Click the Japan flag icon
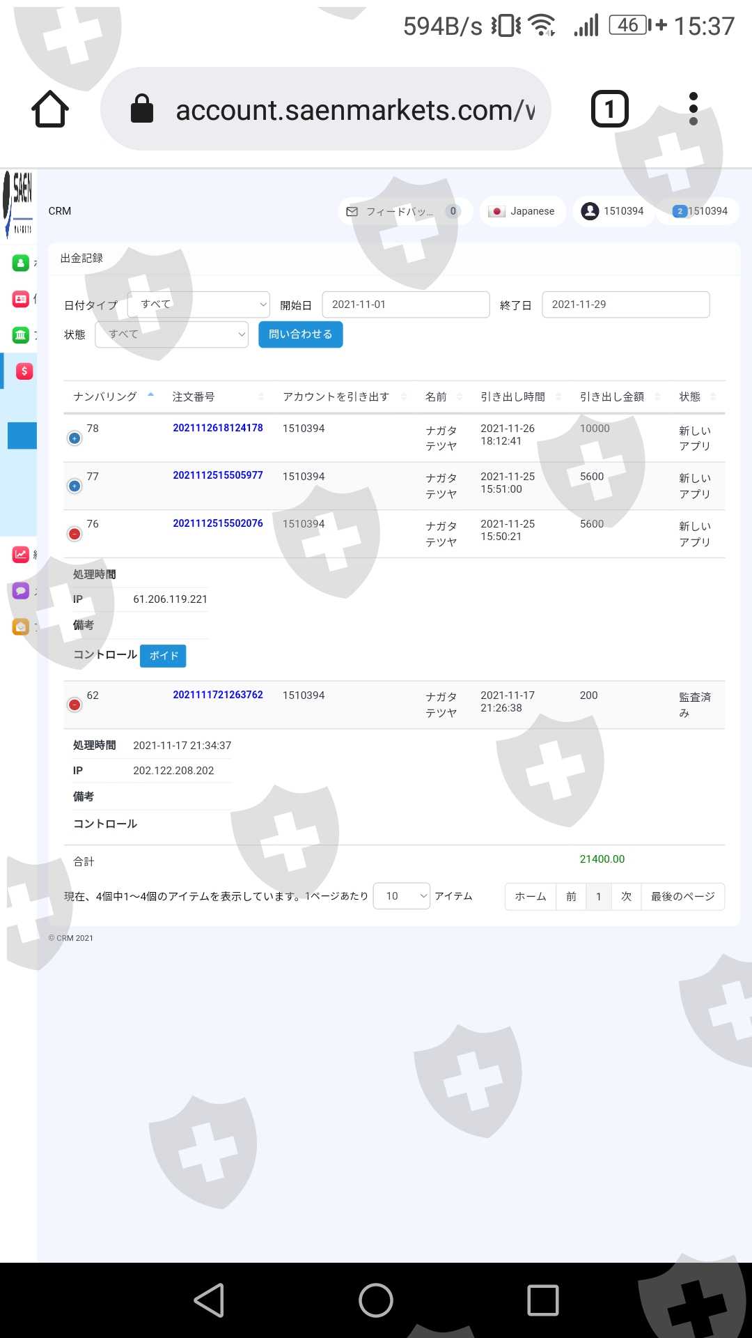Screen dimensions: 752x1338 496,211
